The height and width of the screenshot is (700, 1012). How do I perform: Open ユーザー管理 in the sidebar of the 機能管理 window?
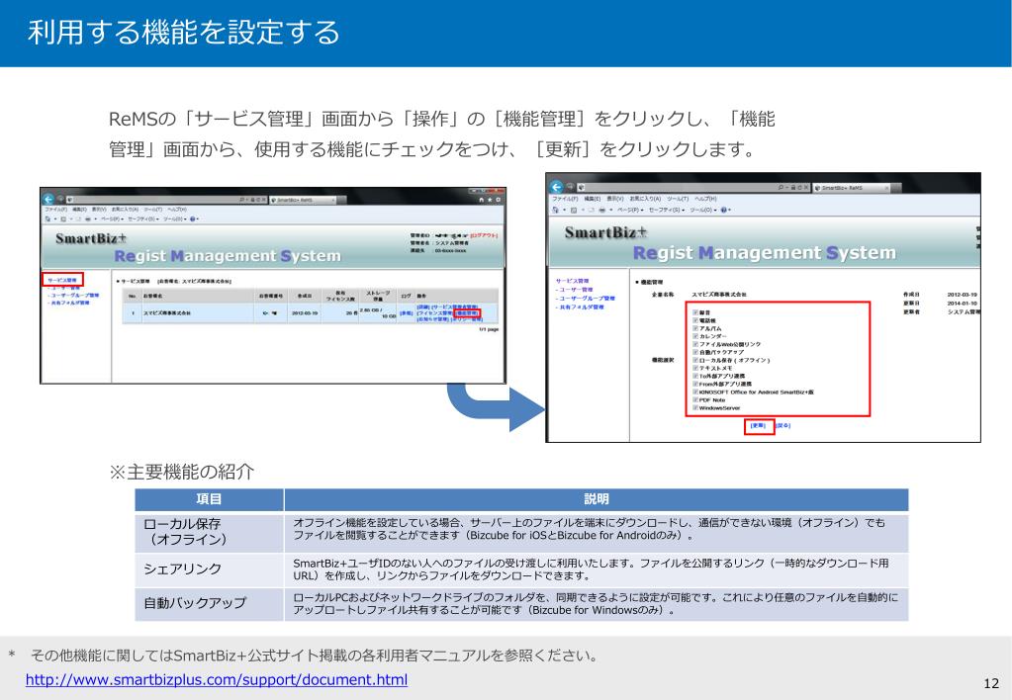pos(575,290)
